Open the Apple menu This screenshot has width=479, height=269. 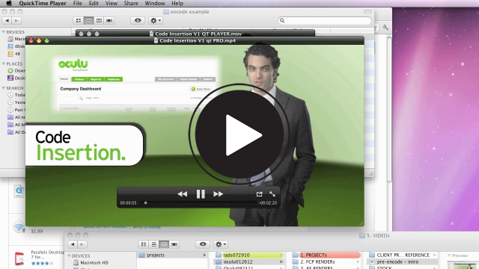[x=9, y=3]
